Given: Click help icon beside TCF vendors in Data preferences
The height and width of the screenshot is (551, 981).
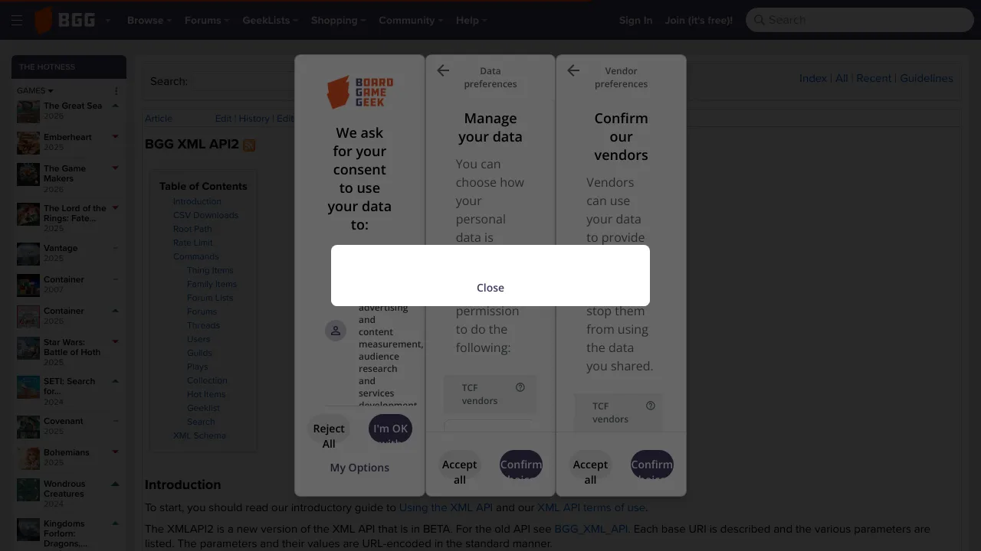Looking at the screenshot, I should point(520,387).
